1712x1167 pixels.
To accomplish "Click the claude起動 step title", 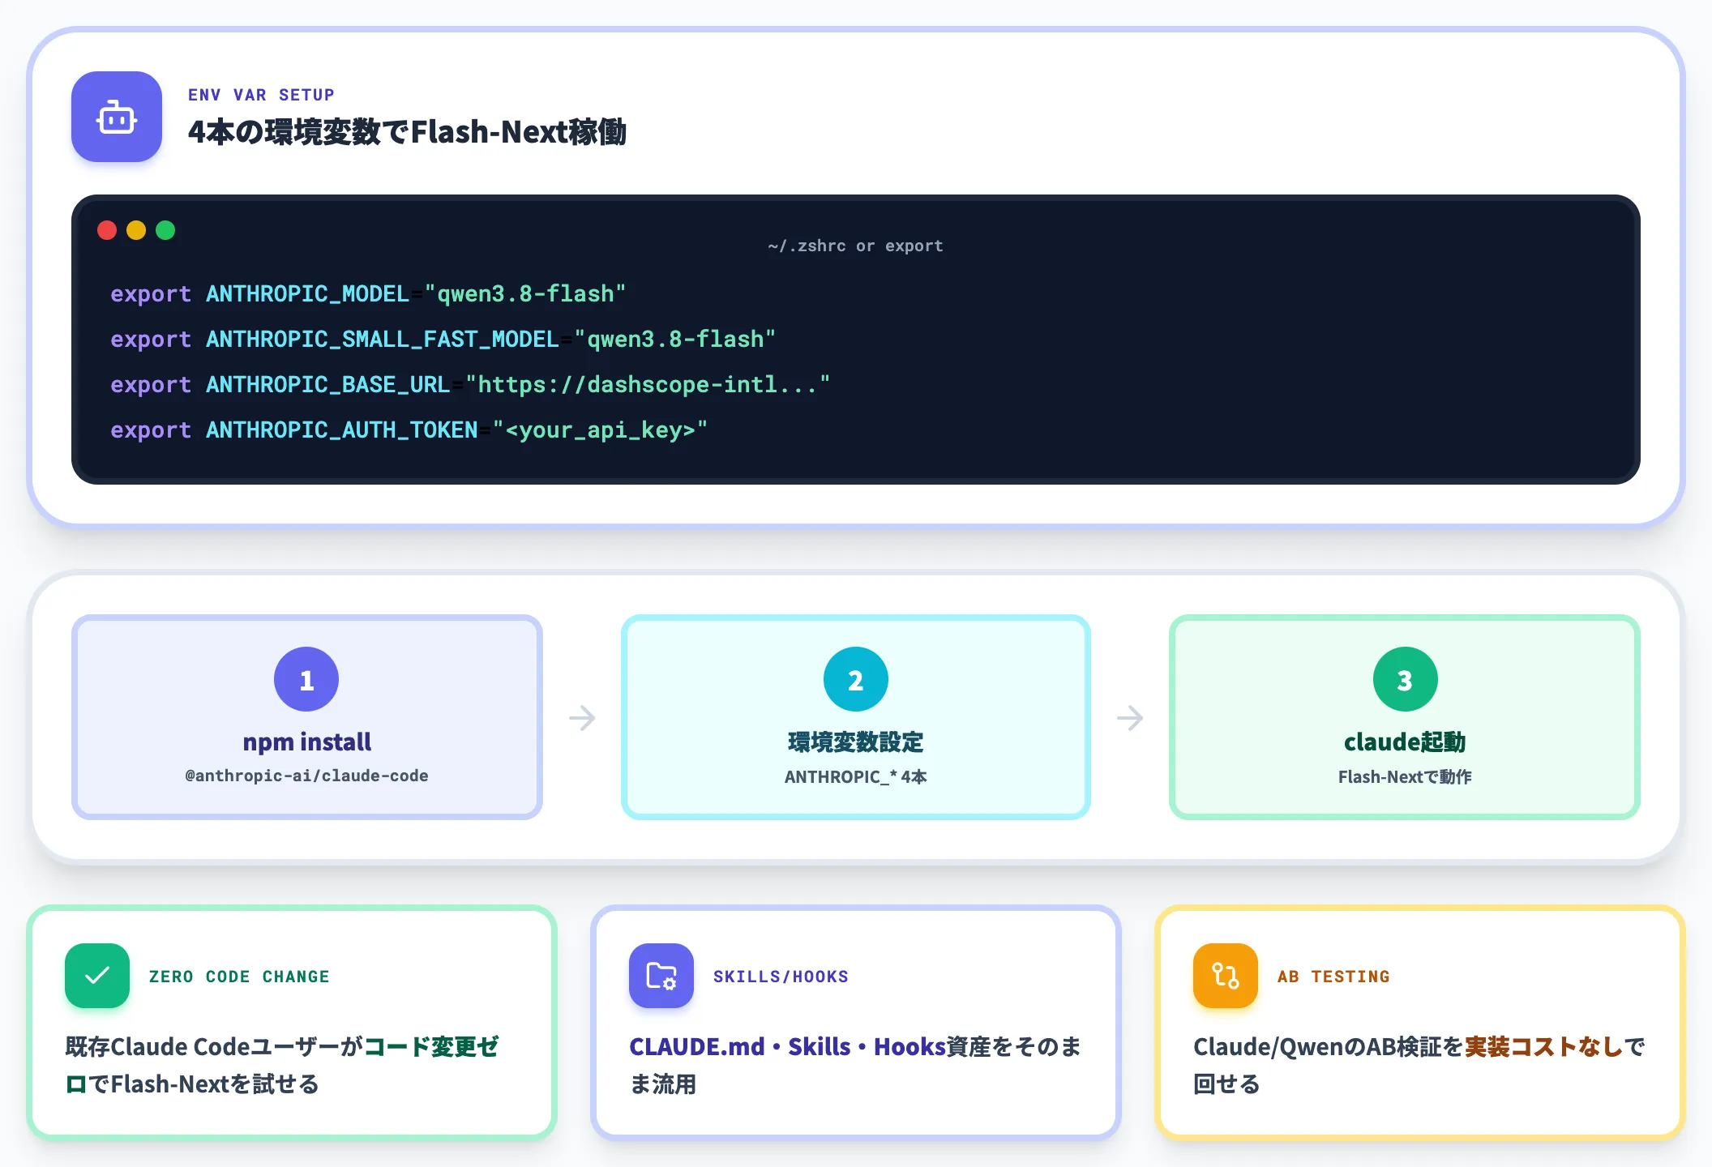I will (1405, 742).
